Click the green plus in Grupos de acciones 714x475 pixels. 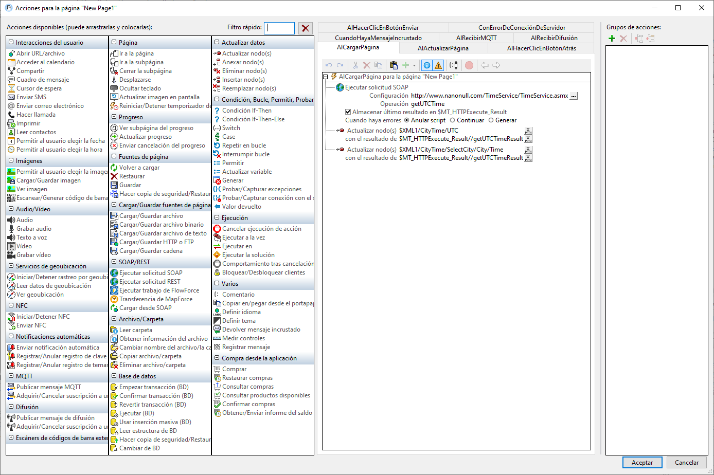[612, 39]
